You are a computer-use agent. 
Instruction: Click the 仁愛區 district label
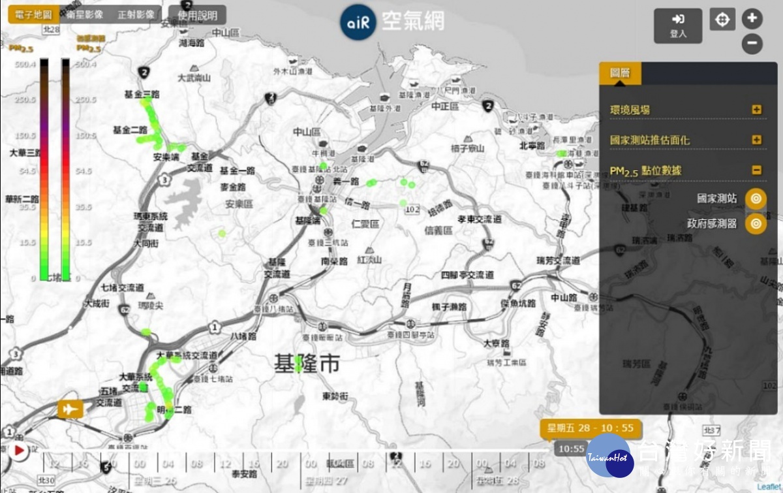click(x=365, y=224)
